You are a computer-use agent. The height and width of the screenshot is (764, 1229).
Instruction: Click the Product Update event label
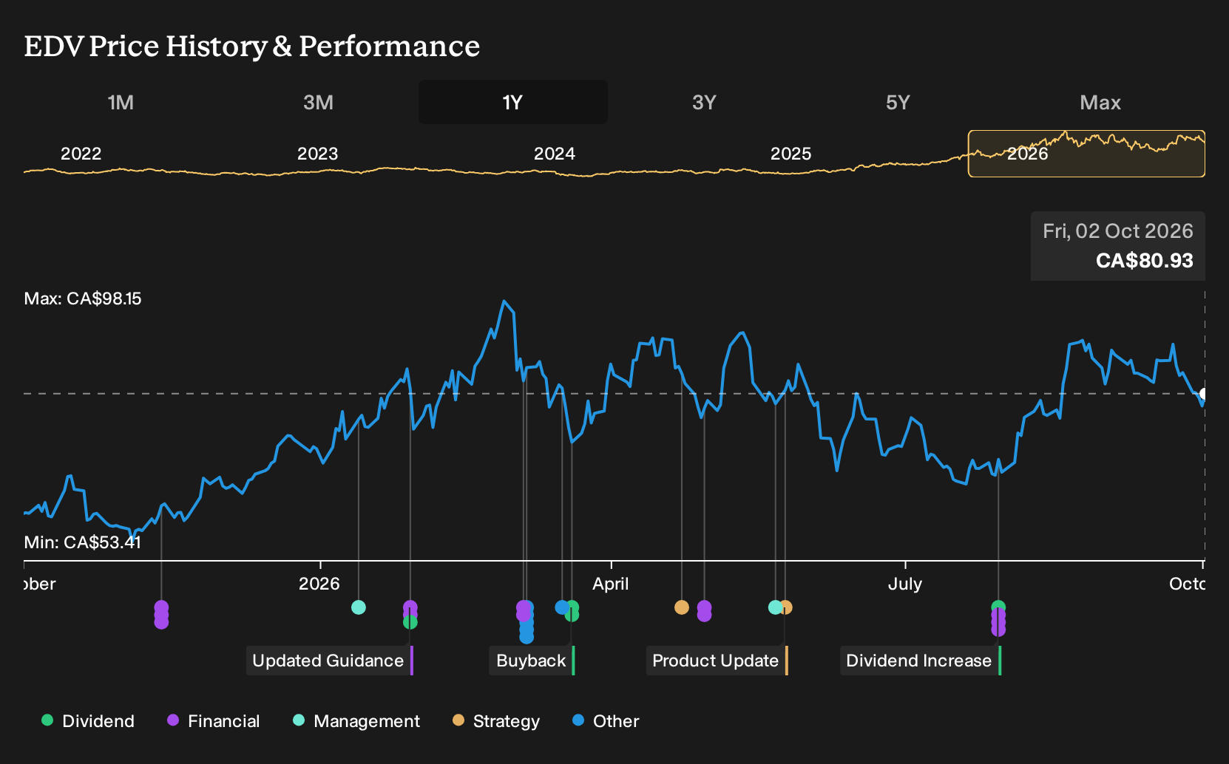point(716,661)
